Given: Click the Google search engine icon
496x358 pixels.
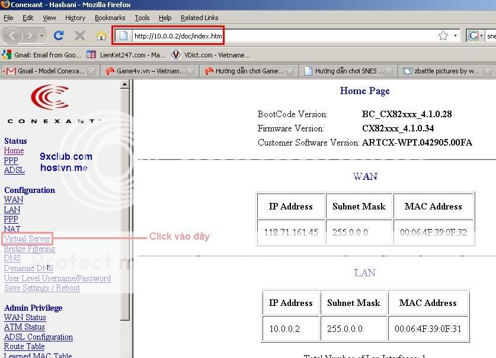Looking at the screenshot, I should pyautogui.click(x=473, y=36).
